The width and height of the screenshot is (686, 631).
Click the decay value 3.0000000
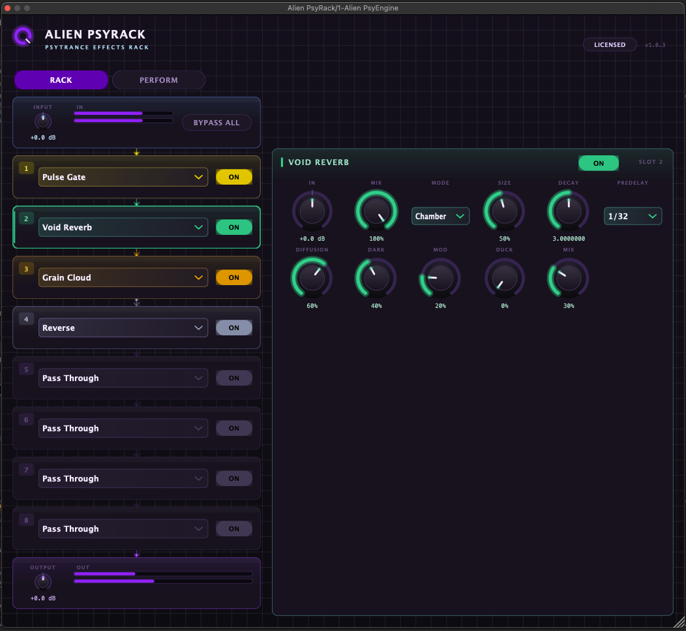[569, 239]
